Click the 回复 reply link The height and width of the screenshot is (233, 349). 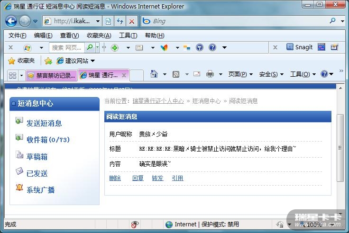(138, 178)
